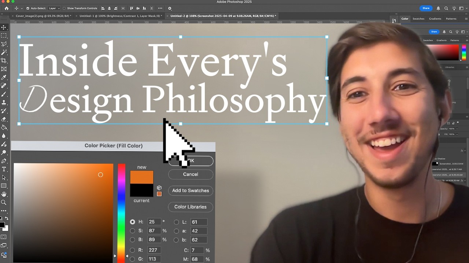Viewport: 469px width, 263px height.
Task: Select the Rectangular Marquee tool
Action: click(x=4, y=36)
